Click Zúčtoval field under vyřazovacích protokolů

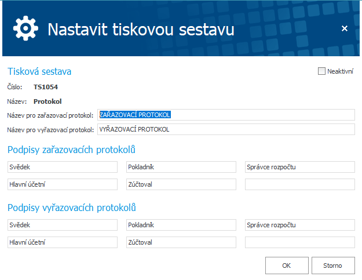(x=181, y=242)
